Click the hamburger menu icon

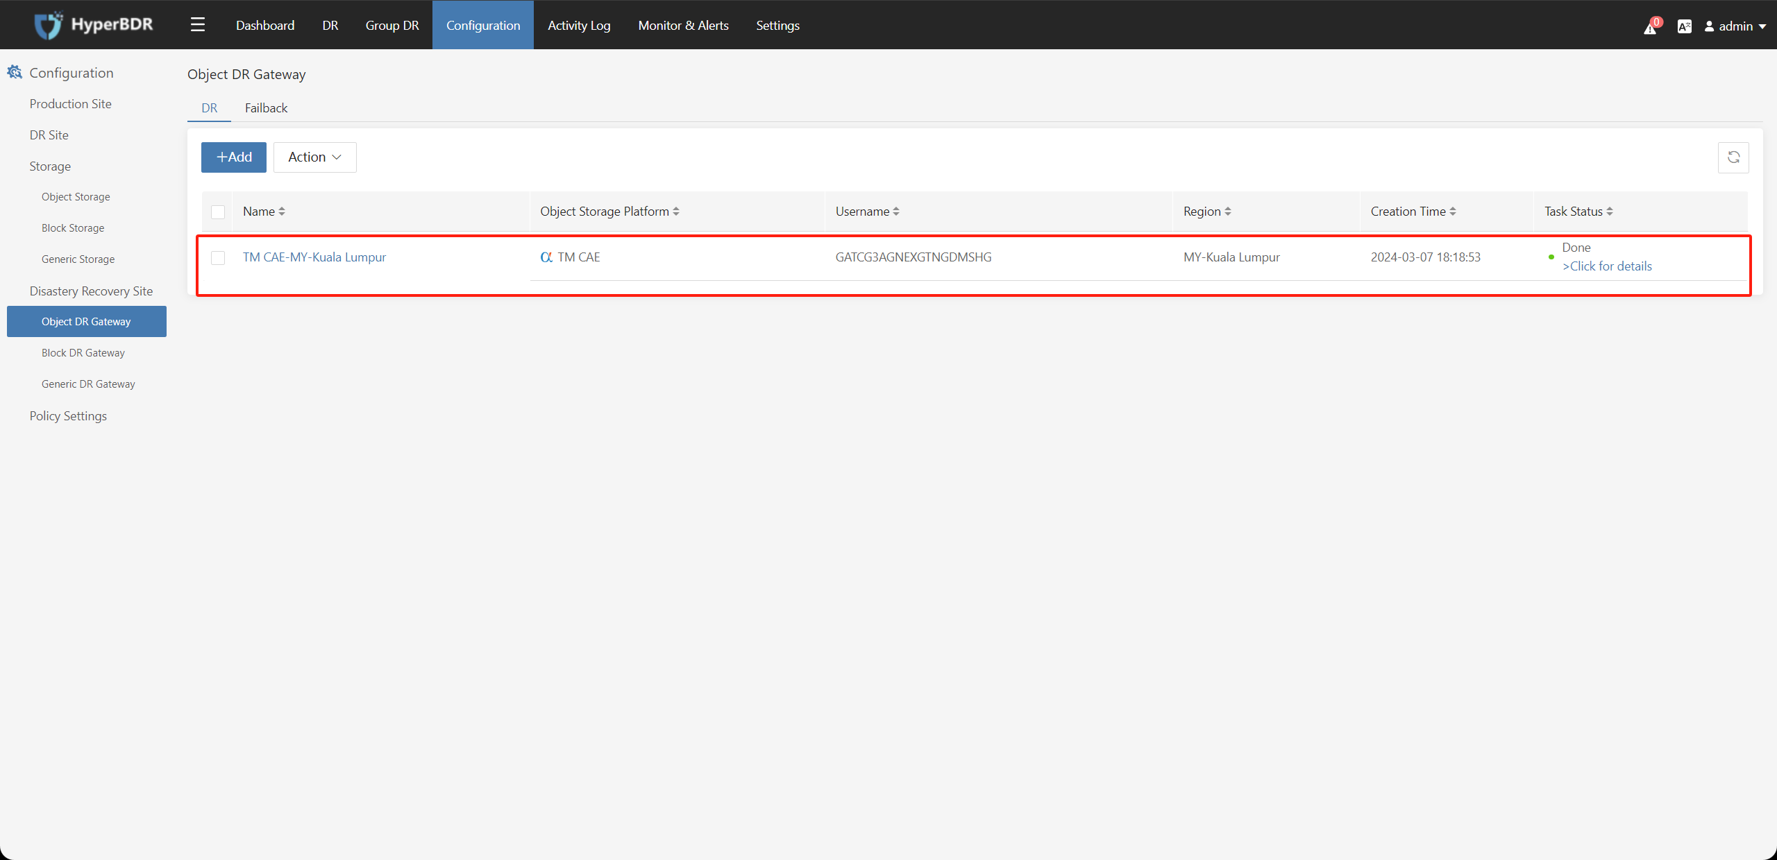click(x=197, y=24)
